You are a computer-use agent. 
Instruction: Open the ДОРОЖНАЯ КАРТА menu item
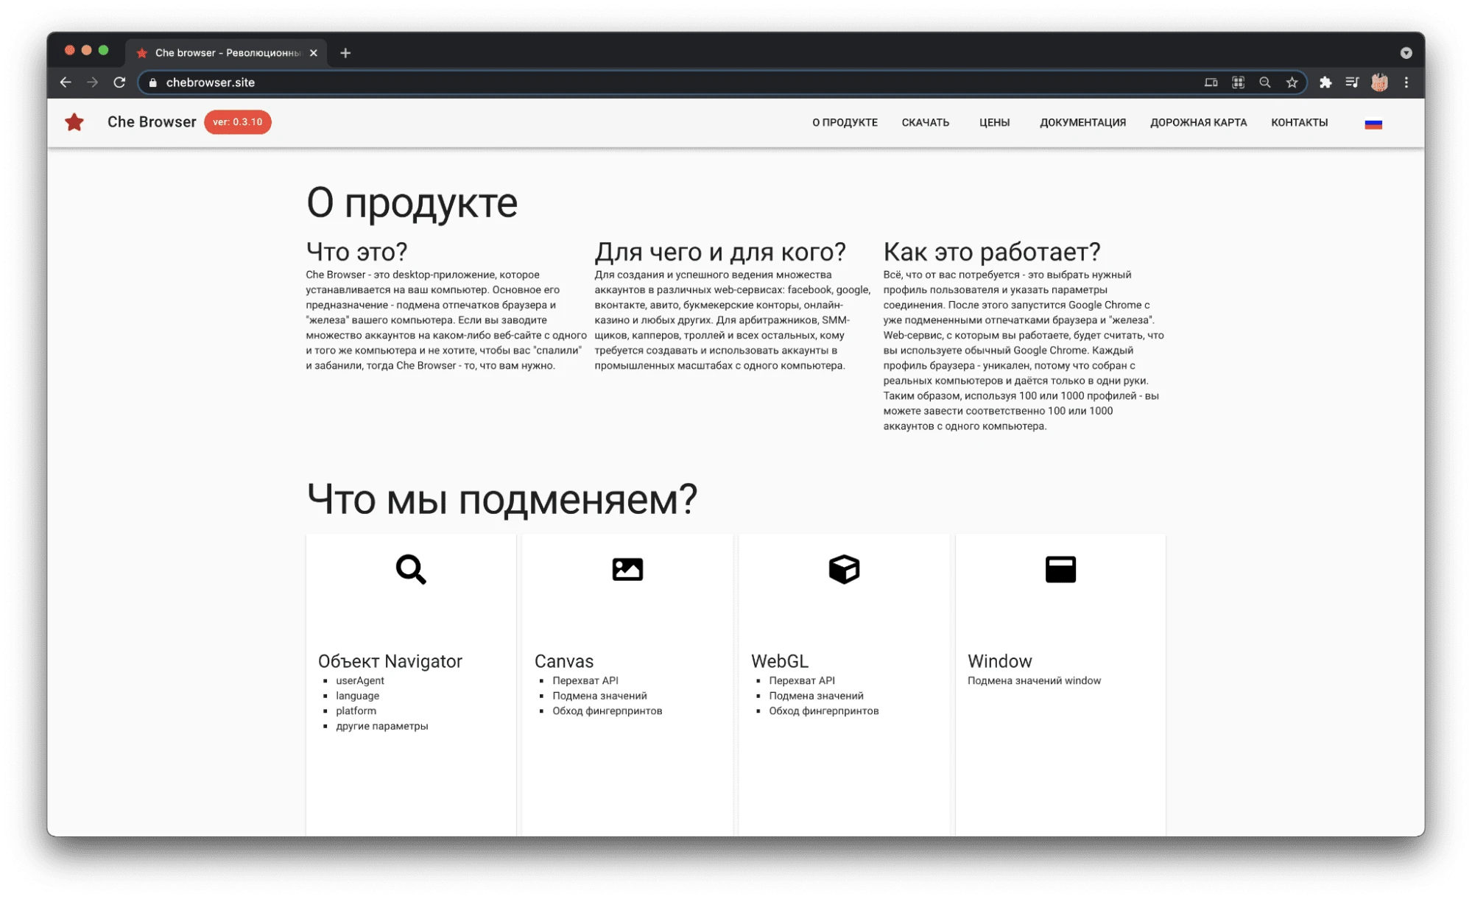(1199, 123)
